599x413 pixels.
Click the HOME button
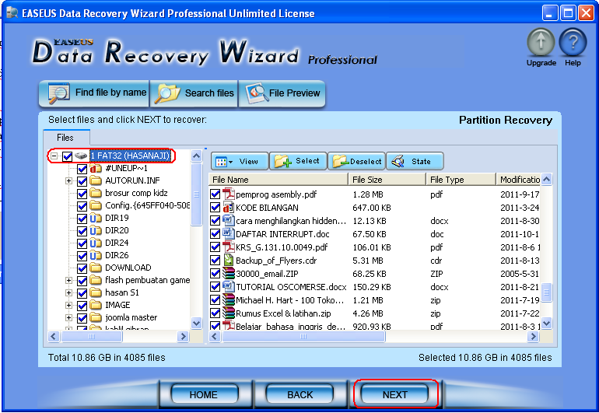pos(204,394)
